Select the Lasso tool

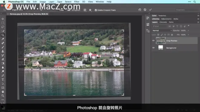[x=3, y=27]
